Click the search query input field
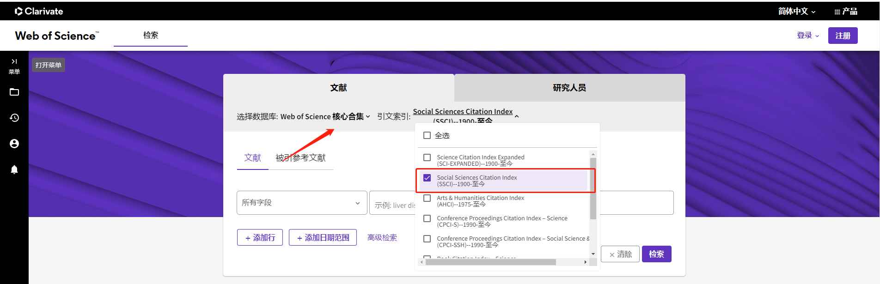This screenshot has width=880, height=284. 521,203
